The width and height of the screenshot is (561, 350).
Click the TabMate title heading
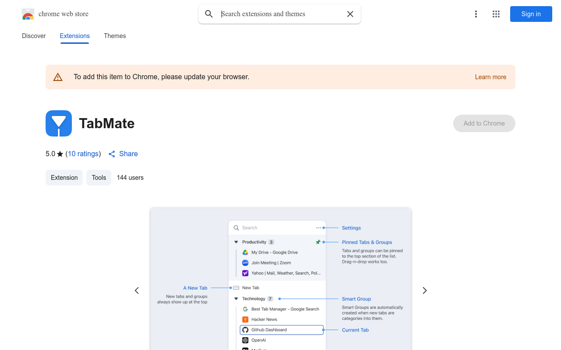[x=107, y=123]
